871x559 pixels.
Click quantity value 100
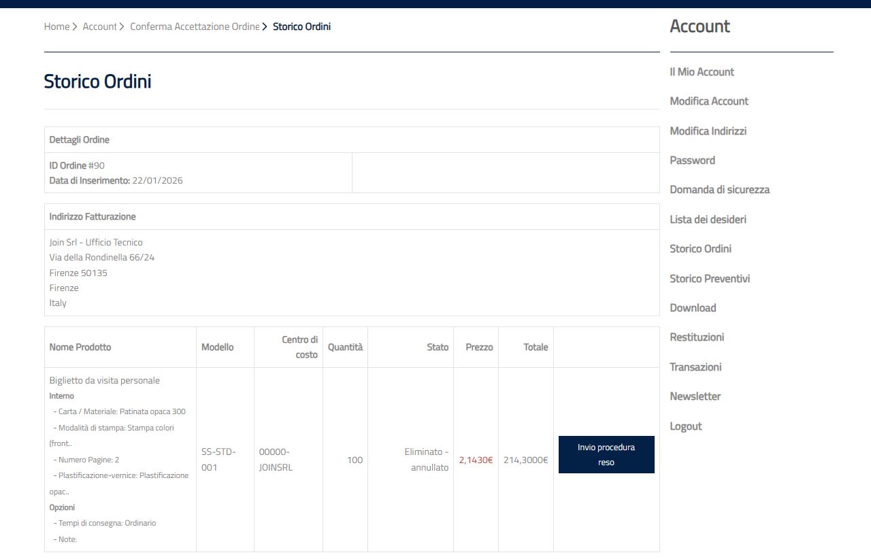[355, 460]
